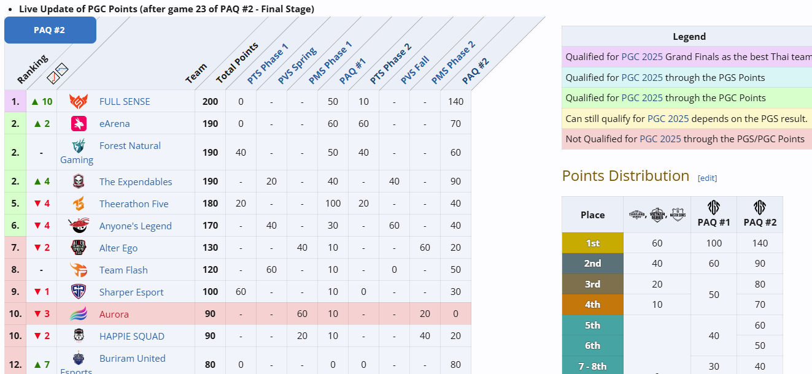Image resolution: width=812 pixels, height=374 pixels.
Task: Open PGC 2025 link in PGC Points legend row
Action: point(642,97)
